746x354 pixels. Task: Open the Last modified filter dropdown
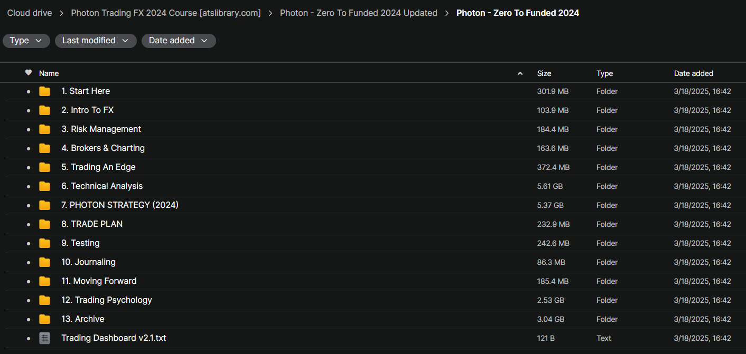(96, 41)
